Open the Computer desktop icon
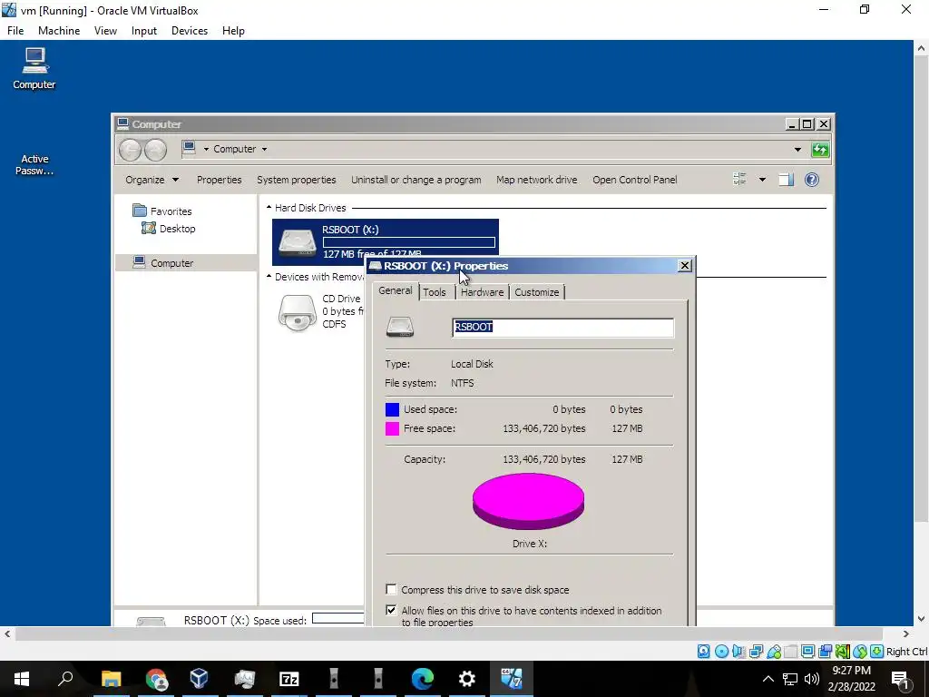Image resolution: width=929 pixels, height=697 pixels. (34, 69)
